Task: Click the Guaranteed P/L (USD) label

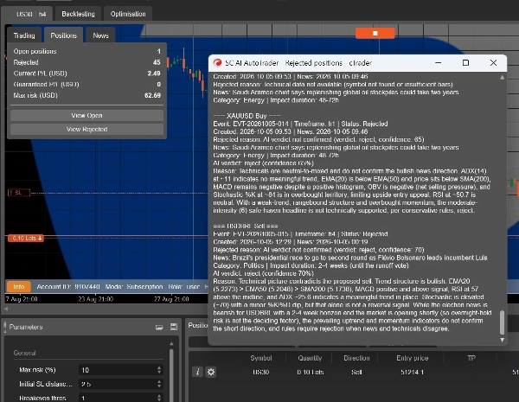Action: 47,85
